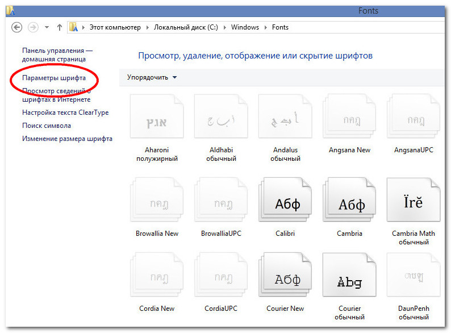Open Параметры шрифта link

click(54, 78)
